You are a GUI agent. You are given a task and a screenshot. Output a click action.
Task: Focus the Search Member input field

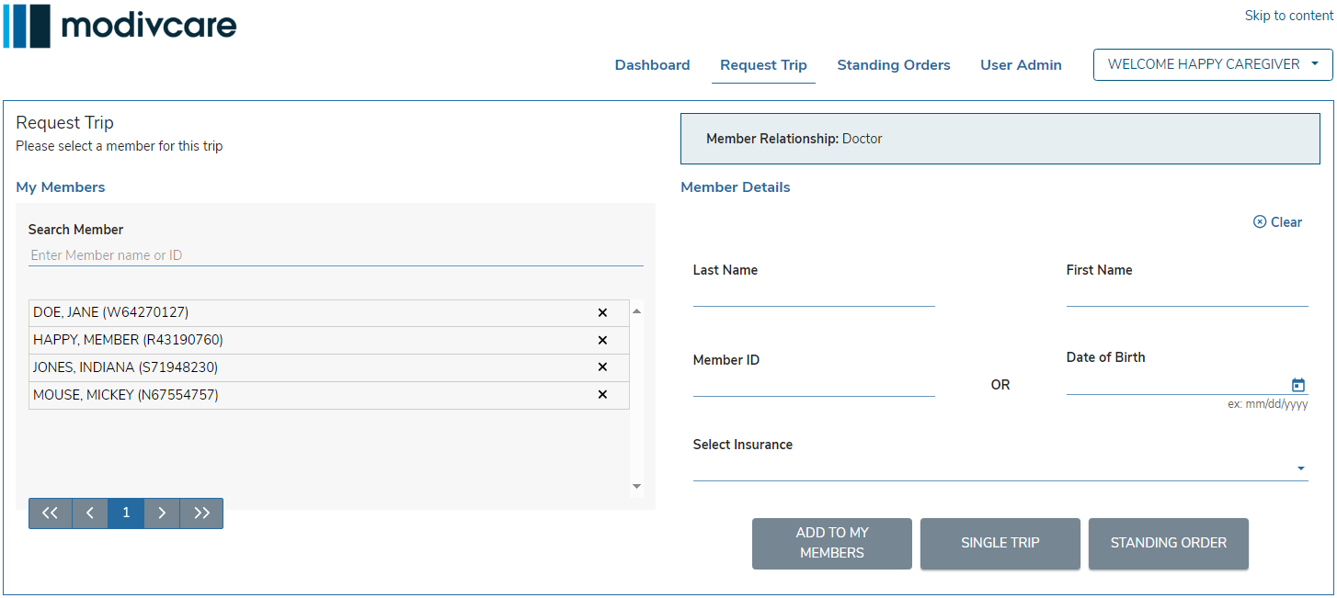click(x=336, y=255)
